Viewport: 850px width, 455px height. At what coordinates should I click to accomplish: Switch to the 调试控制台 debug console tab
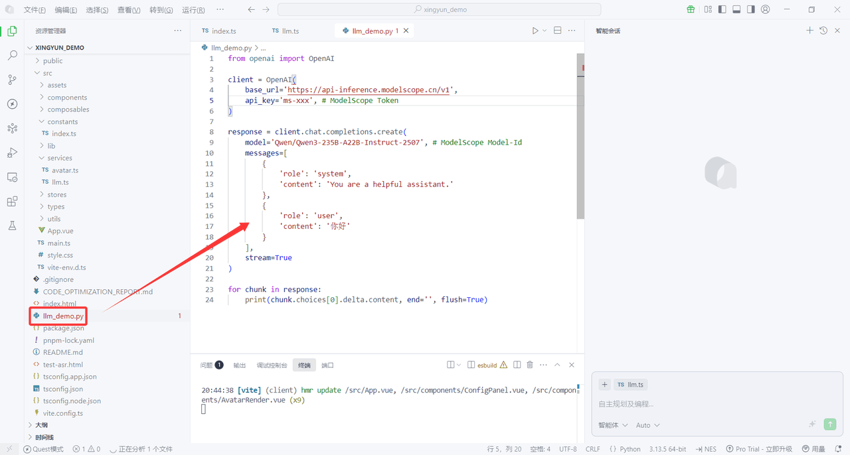click(x=272, y=365)
